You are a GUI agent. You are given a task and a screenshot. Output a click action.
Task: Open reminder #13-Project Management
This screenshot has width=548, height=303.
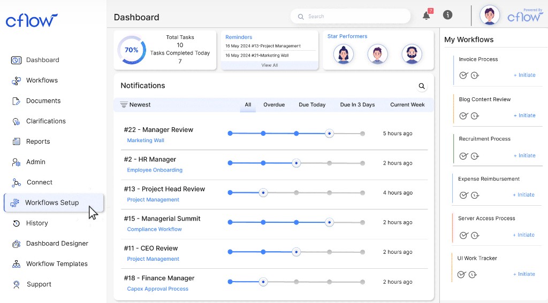263,46
